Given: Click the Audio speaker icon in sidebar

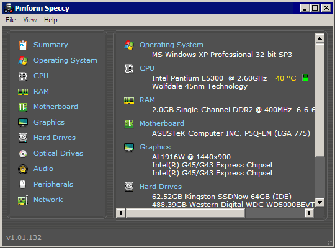Looking at the screenshot, I should coord(23,169).
